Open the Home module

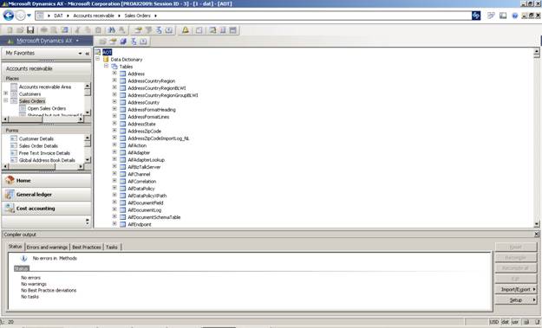(47, 180)
